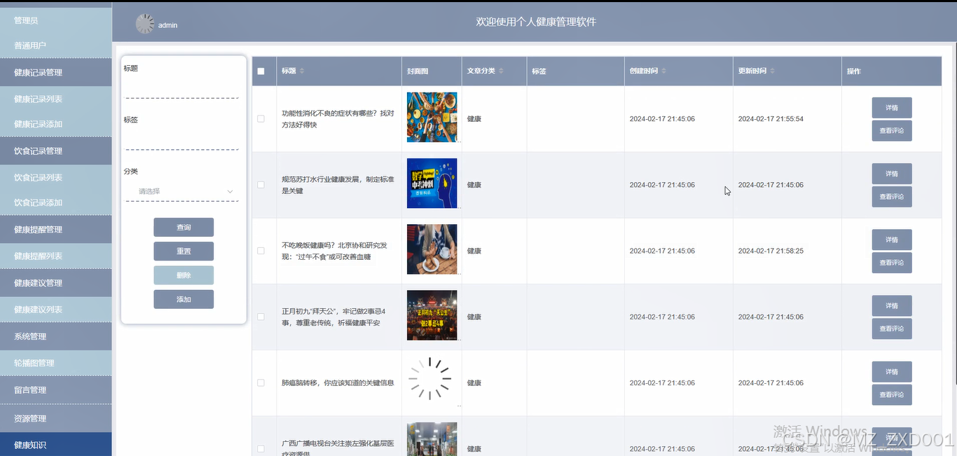Image resolution: width=957 pixels, height=456 pixels.
Task: Open 详情 for 规范苏打水行业 article
Action: coord(892,174)
